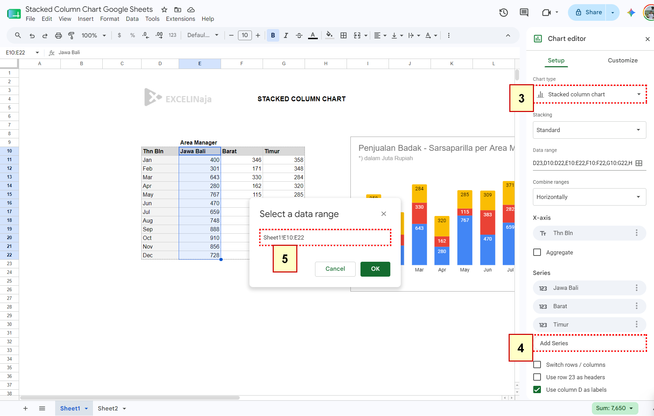Apply percent format icon

(x=133, y=35)
